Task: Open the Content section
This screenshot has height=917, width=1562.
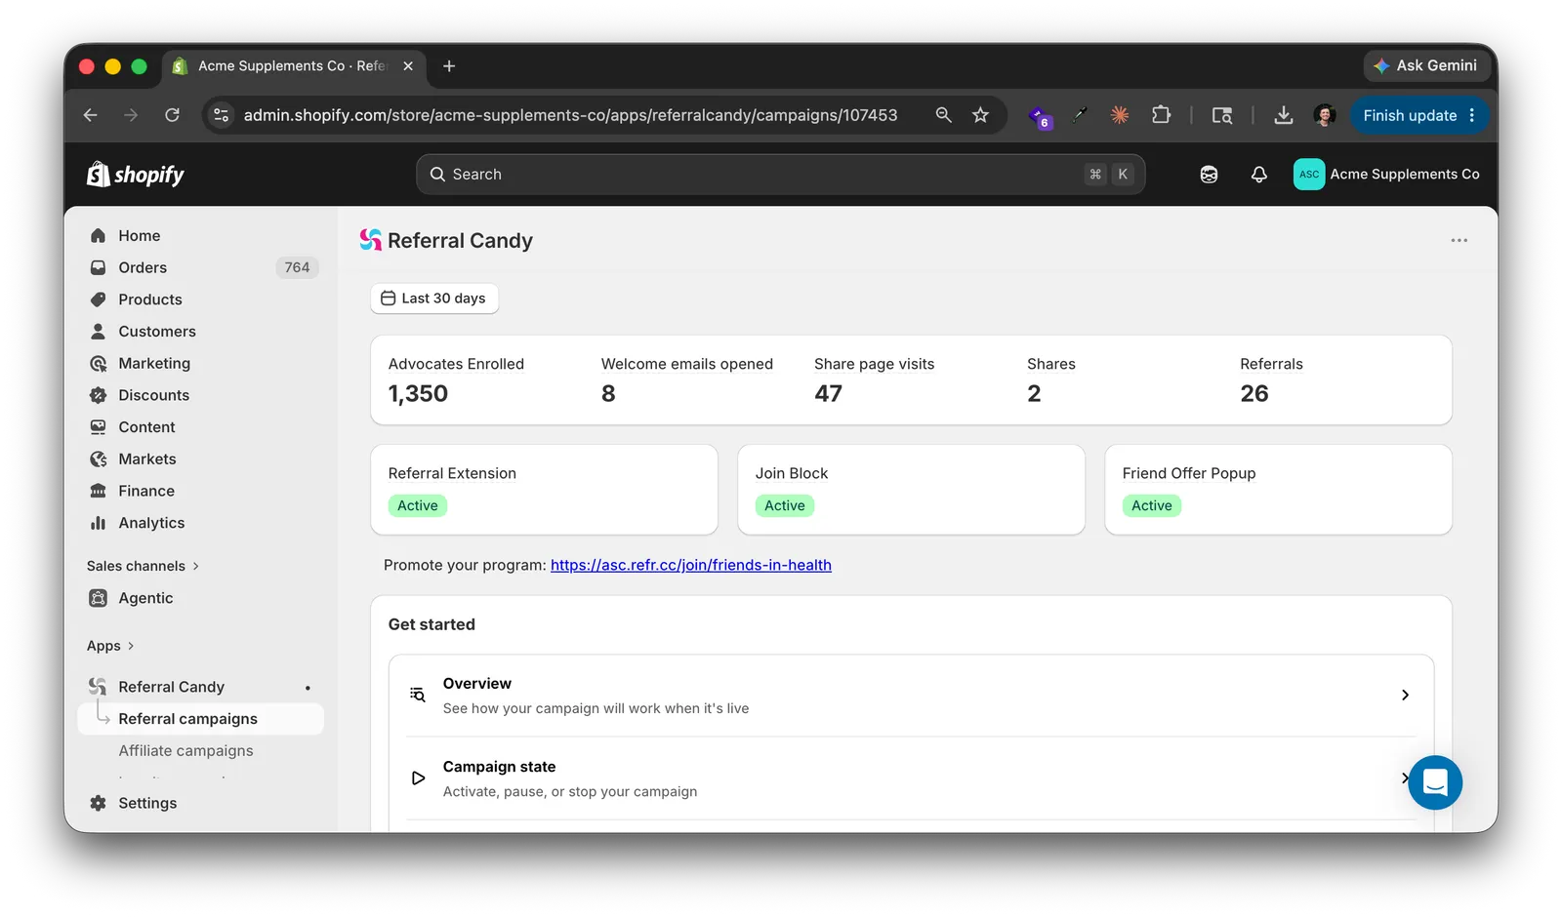Action: point(146,427)
